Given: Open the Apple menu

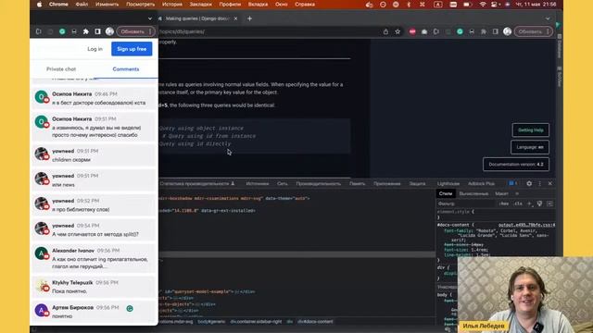Looking at the screenshot, I should [39, 5].
